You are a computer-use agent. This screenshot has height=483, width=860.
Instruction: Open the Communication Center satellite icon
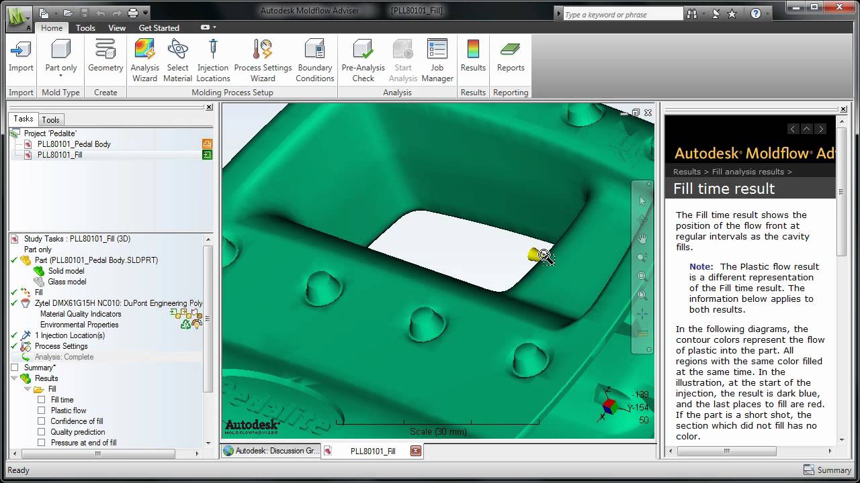point(716,13)
